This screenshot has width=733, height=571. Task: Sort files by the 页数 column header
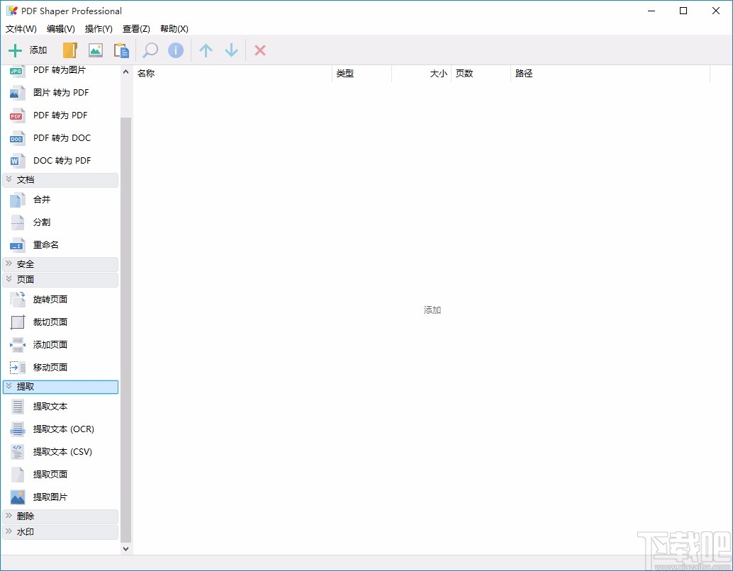point(464,73)
